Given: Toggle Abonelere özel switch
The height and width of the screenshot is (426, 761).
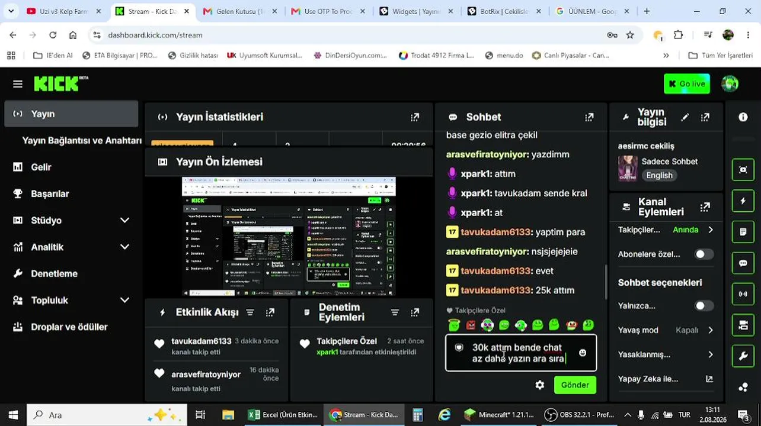Looking at the screenshot, I should (x=704, y=254).
